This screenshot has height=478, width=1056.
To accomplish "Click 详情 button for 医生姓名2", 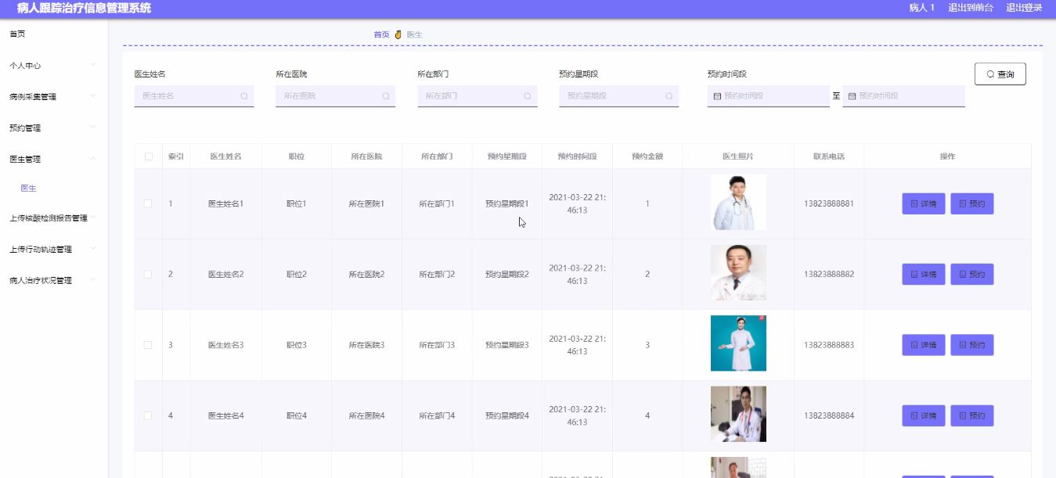I will pos(924,275).
